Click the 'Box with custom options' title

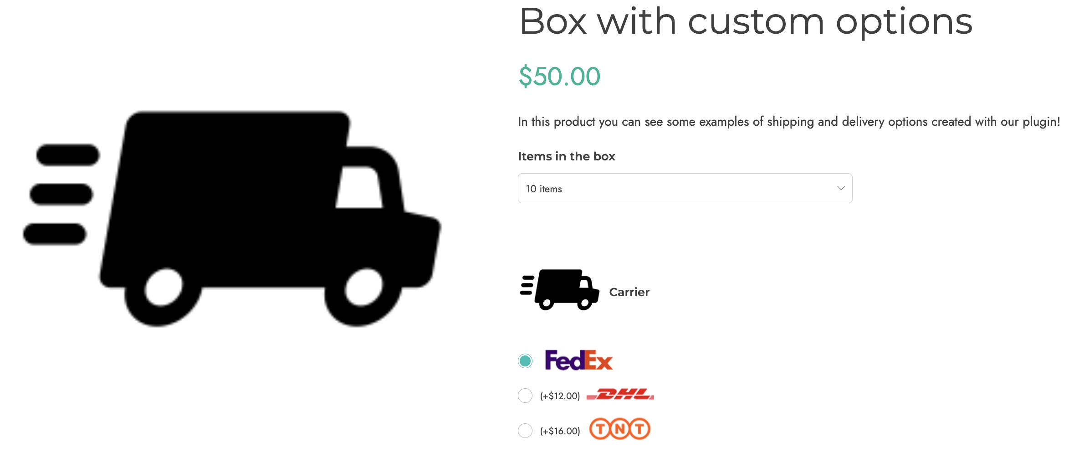[746, 21]
